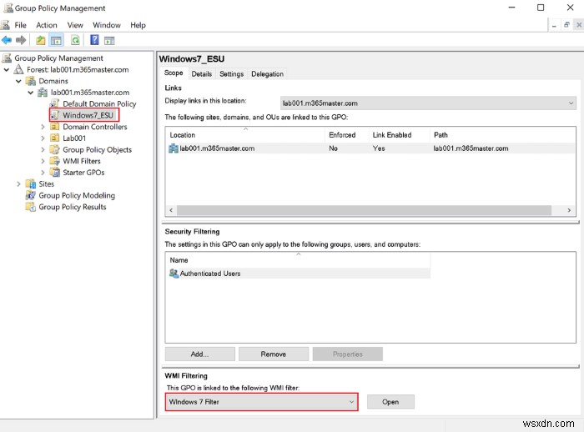Click the Links list scroll left arrow
The height and width of the screenshot is (432, 584).
tap(171, 210)
